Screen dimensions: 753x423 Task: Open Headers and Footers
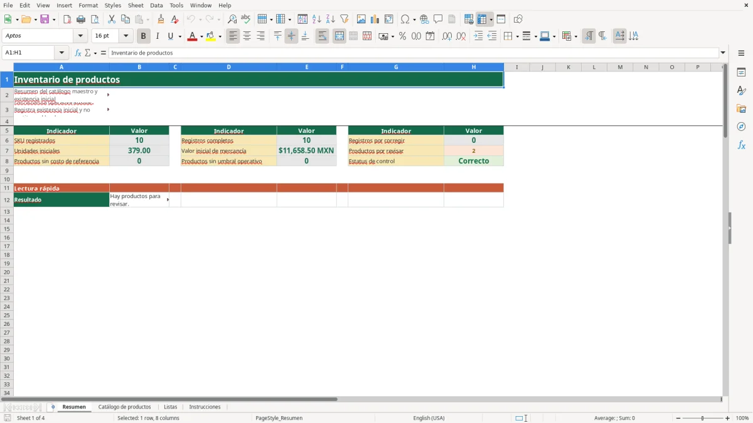[x=452, y=19]
